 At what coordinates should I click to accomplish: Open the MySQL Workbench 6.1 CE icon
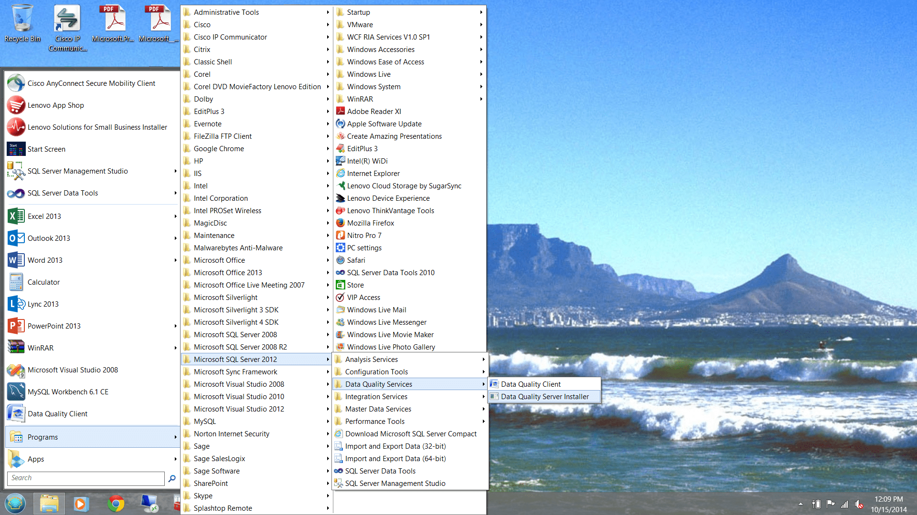(16, 391)
